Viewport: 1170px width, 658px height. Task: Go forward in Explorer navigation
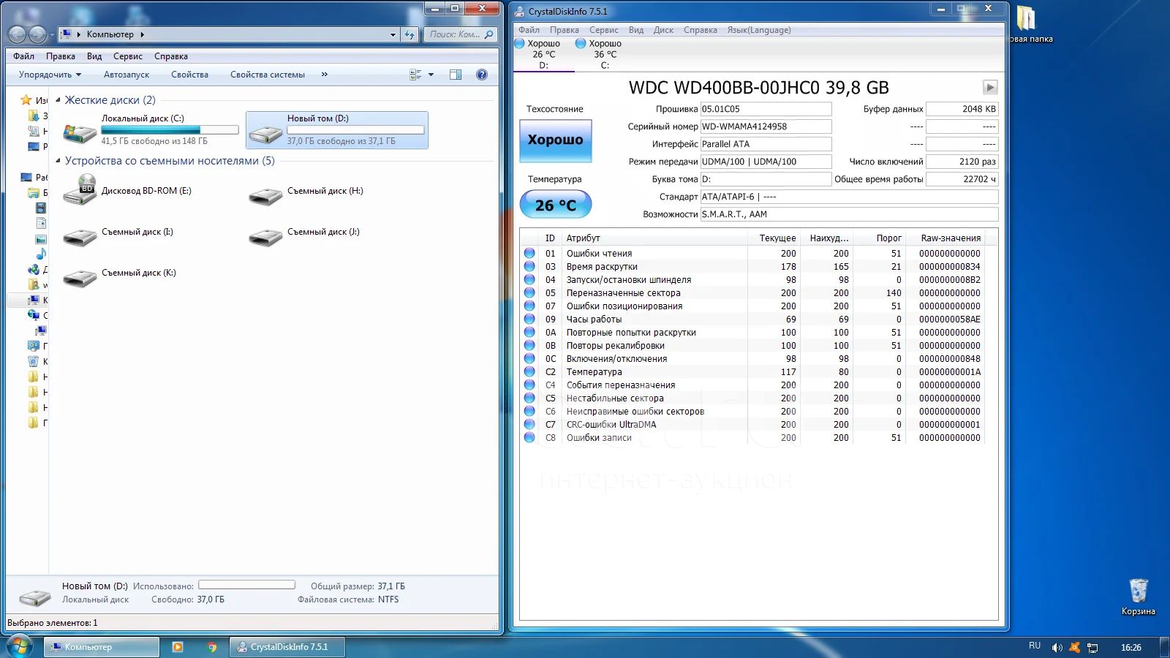tap(37, 34)
